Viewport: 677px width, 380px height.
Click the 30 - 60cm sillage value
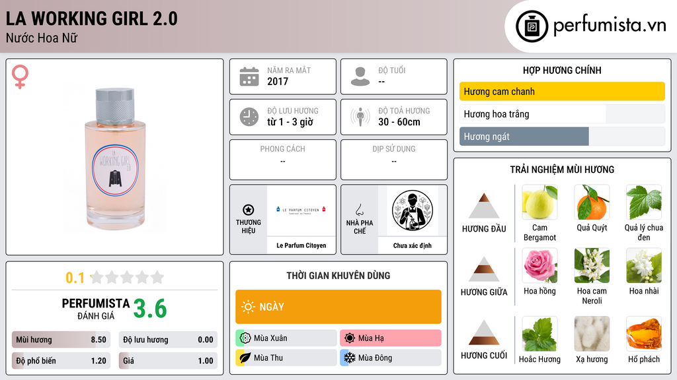coord(399,122)
